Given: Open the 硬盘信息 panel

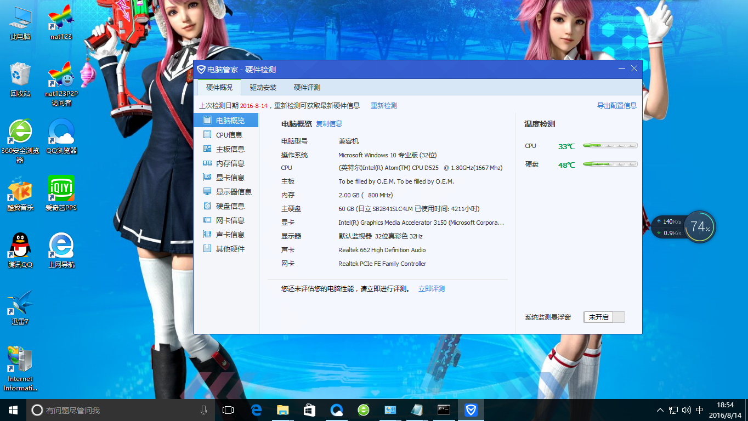Looking at the screenshot, I should [226, 206].
